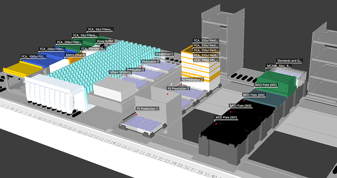Viewport: 337px width, 178px height.
Task: Click the Assay Buffer label
Action: coord(105,41)
